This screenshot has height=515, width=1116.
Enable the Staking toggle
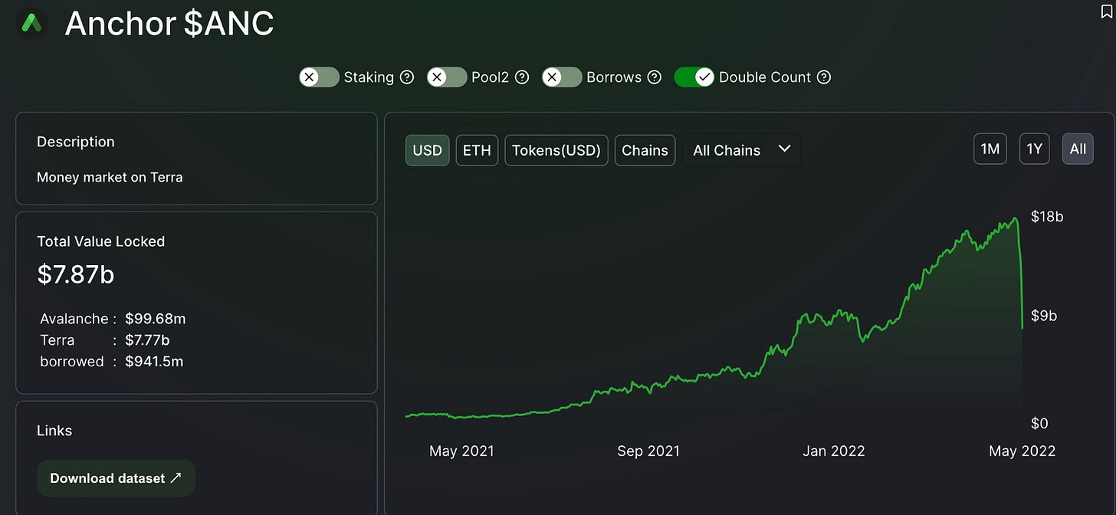tap(319, 77)
